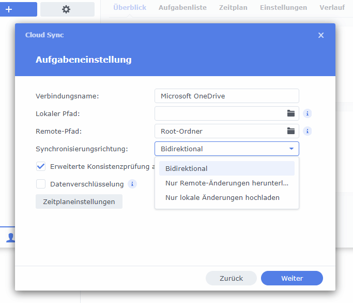Show info about Datenverschlüsselung

pos(132,184)
